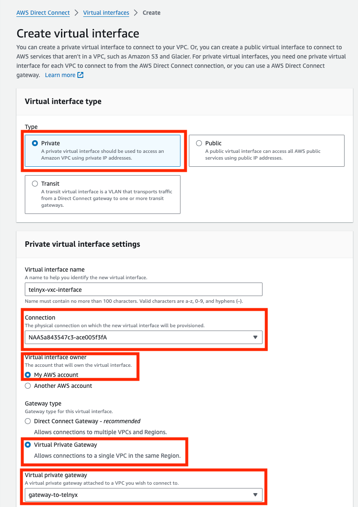Select the Private radio button
Image resolution: width=358 pixels, height=507 pixels.
click(x=35, y=143)
